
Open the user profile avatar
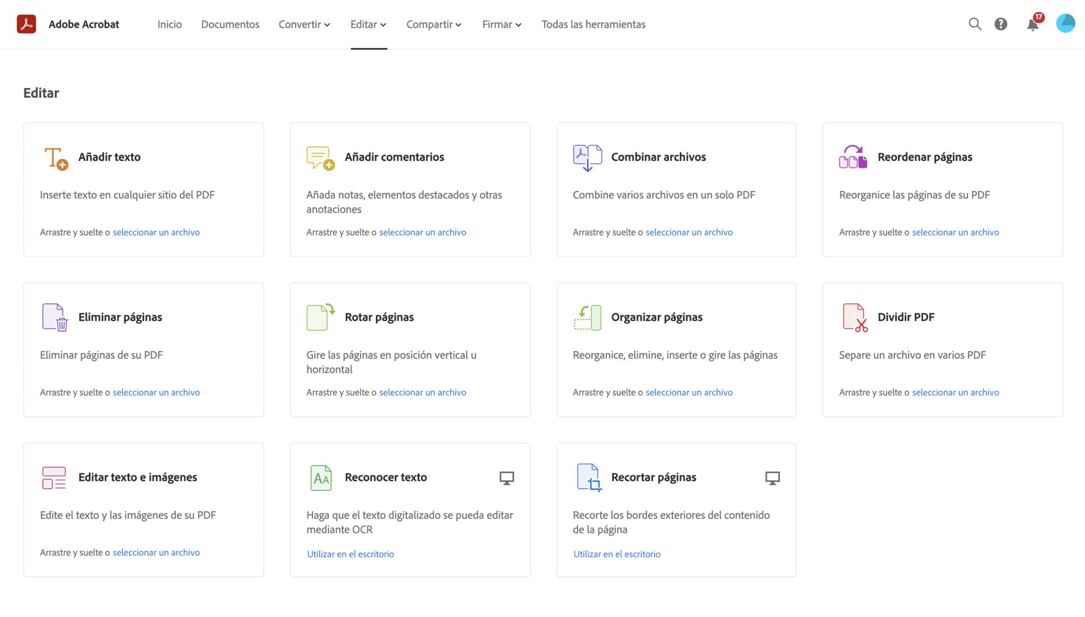click(x=1066, y=24)
